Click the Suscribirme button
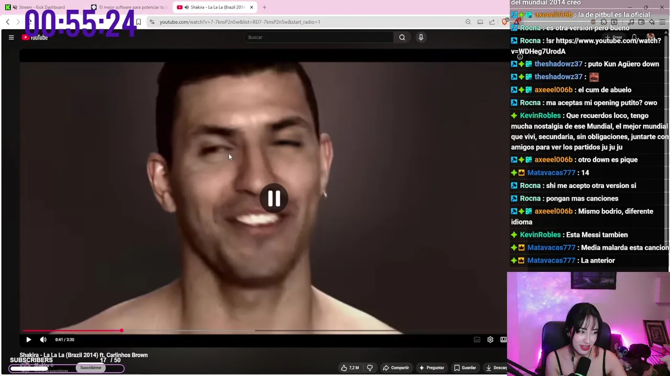This screenshot has height=376, width=670. pyautogui.click(x=91, y=368)
